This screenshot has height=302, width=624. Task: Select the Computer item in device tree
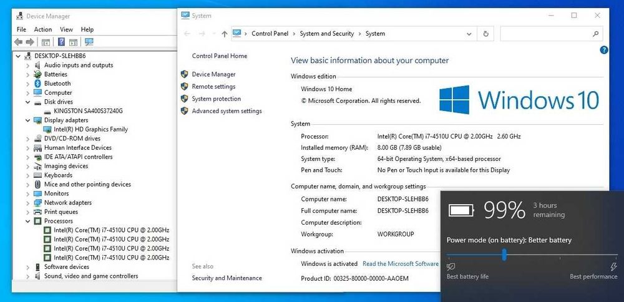tap(58, 93)
